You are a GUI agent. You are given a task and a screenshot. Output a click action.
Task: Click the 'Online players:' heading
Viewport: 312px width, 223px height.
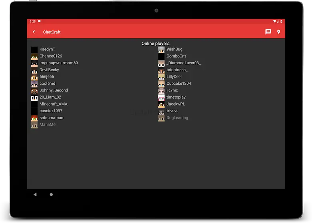click(x=156, y=44)
